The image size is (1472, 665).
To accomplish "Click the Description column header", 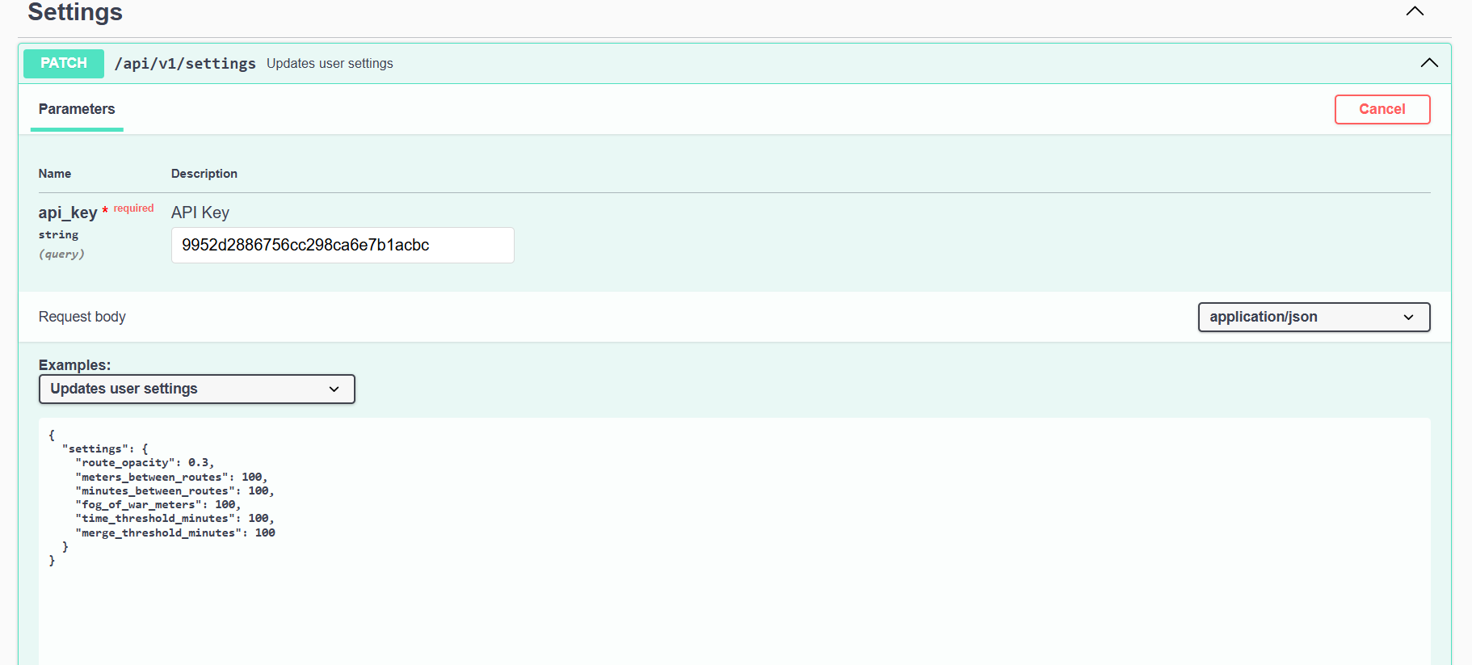I will click(204, 174).
